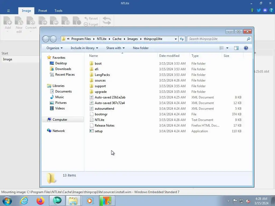Expand the address bar history dropdown
Screen dimensions: 275x206
(176, 39)
